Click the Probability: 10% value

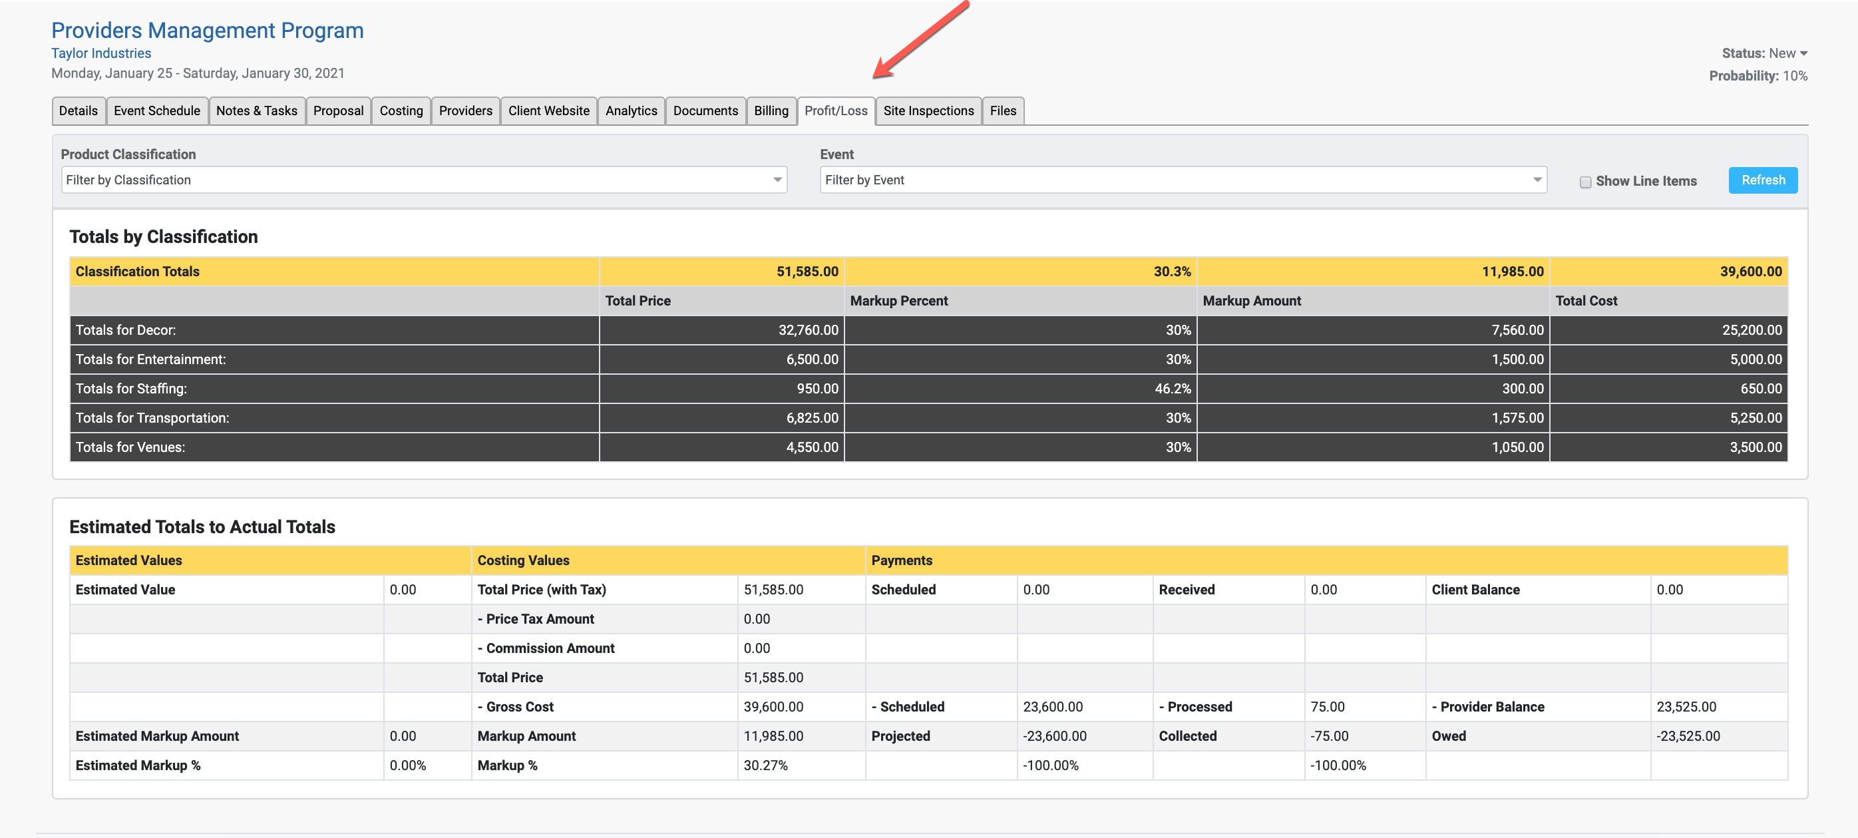pyautogui.click(x=1758, y=76)
